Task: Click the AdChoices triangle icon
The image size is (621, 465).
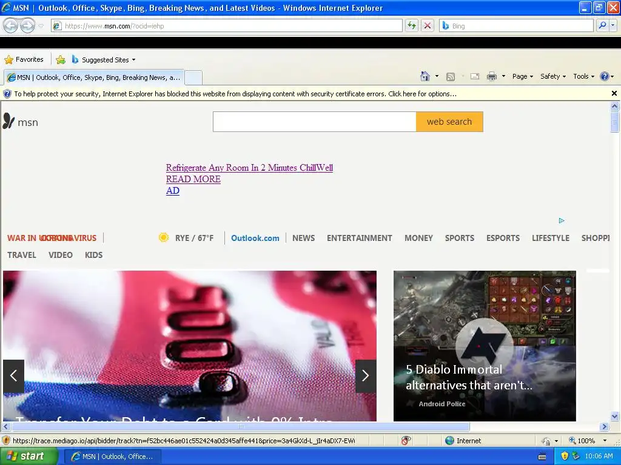Action: (561, 220)
